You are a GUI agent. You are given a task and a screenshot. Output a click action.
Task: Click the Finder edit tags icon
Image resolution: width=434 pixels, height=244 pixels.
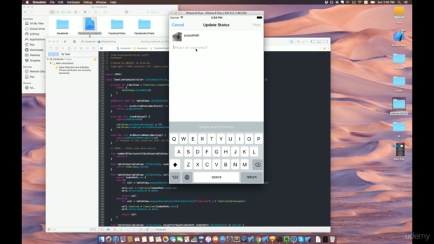pyautogui.click(x=105, y=12)
